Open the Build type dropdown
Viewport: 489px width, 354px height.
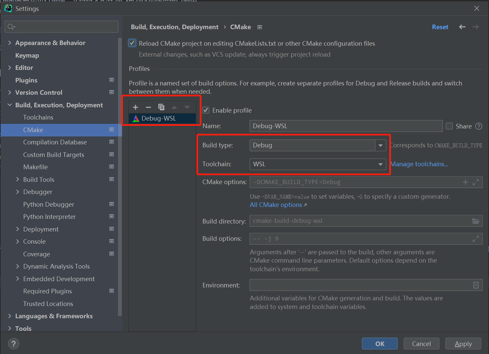(x=380, y=145)
